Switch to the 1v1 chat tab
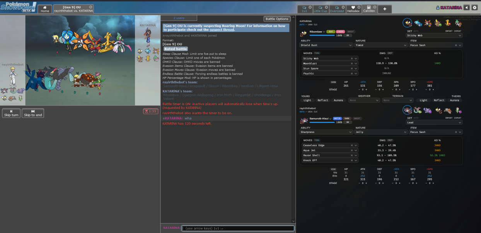Viewport: 481px width, 233px height. pos(305,9)
